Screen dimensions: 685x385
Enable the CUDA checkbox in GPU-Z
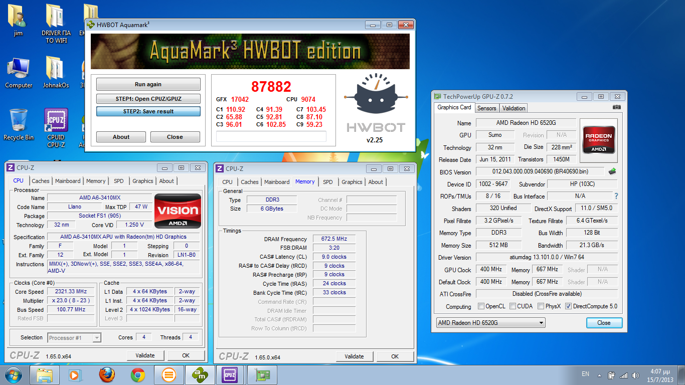(513, 306)
